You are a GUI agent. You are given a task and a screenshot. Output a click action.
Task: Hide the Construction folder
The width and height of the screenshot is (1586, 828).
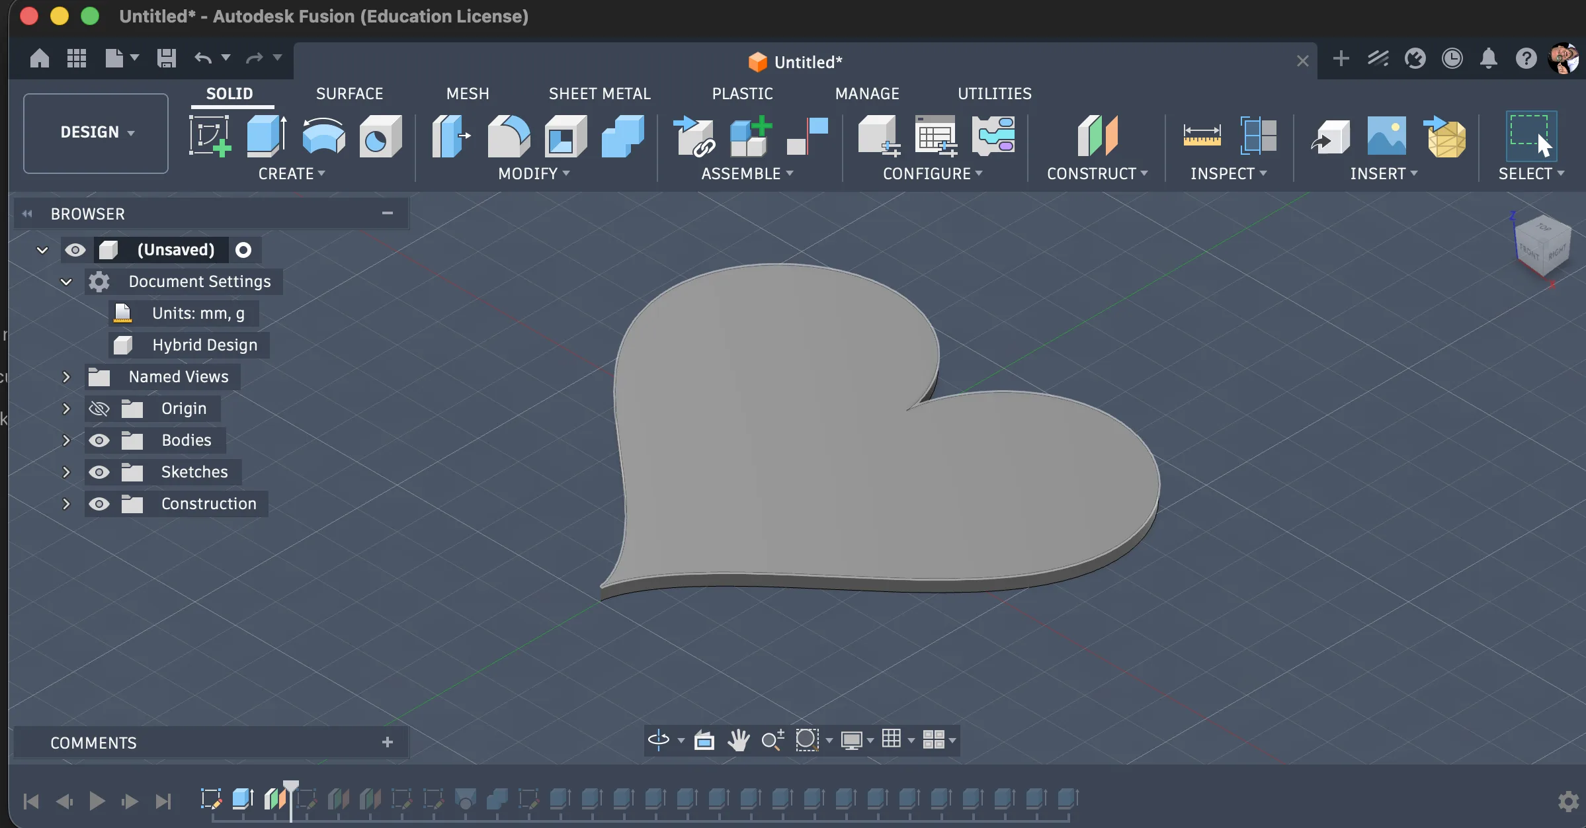coord(99,504)
